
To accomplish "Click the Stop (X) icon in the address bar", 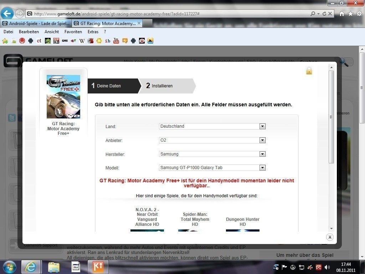I will pyautogui.click(x=330, y=14).
